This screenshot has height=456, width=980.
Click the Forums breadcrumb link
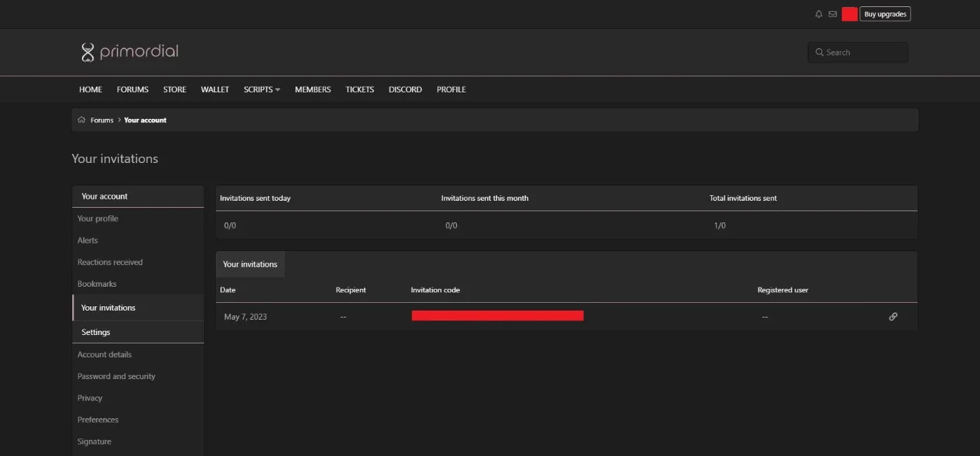click(x=101, y=120)
